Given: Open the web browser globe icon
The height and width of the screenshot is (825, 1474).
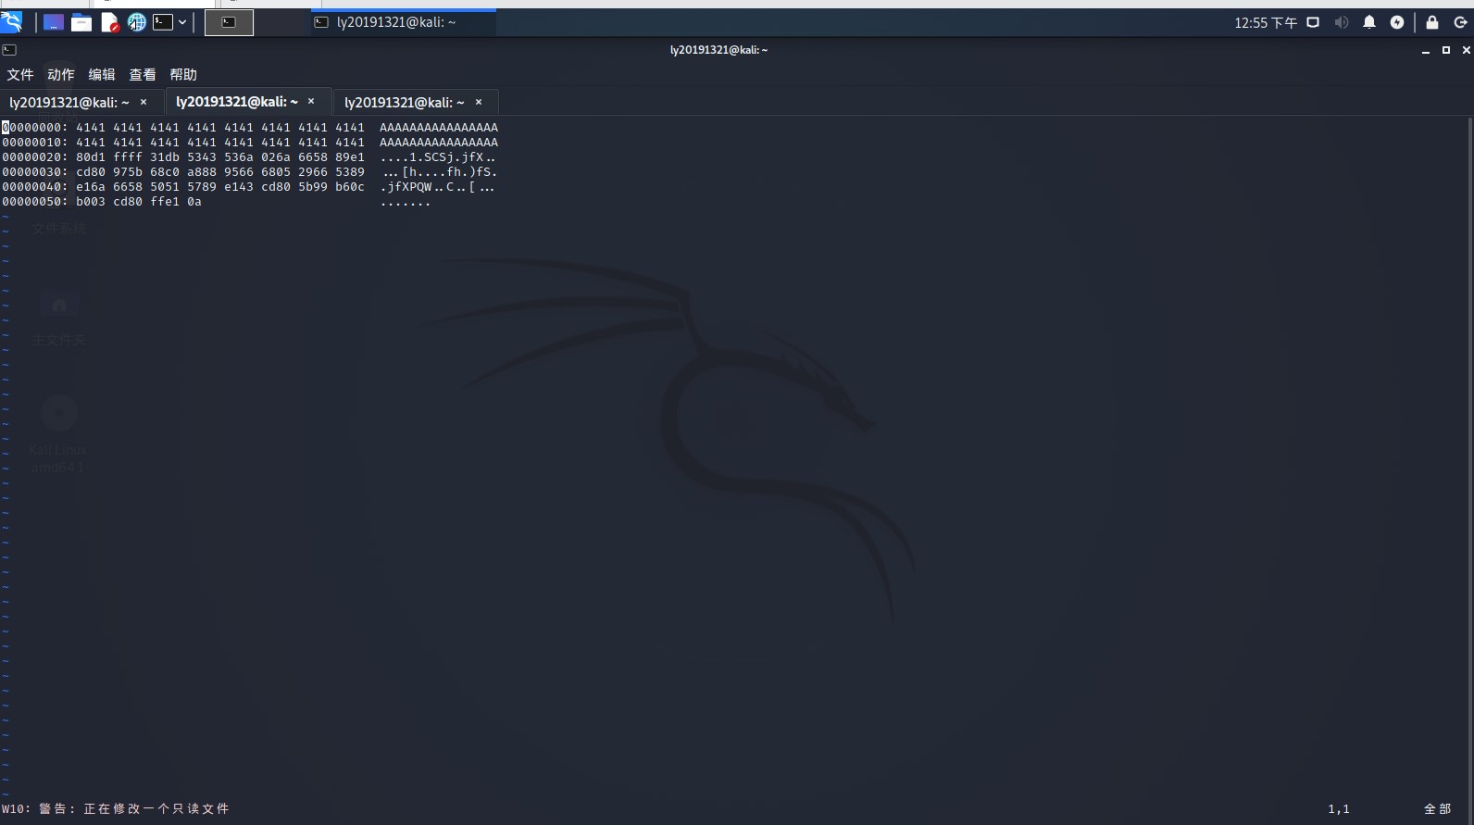Looking at the screenshot, I should click(137, 22).
